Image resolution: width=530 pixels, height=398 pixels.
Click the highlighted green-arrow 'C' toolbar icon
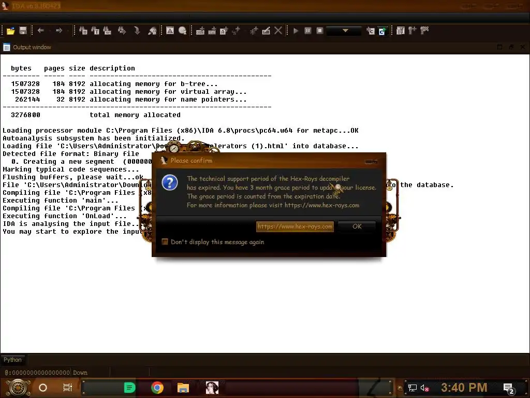click(x=382, y=31)
